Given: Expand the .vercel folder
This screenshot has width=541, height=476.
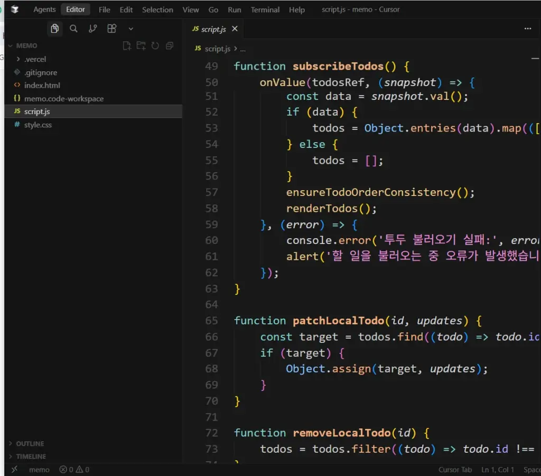Looking at the screenshot, I should click(x=35, y=59).
